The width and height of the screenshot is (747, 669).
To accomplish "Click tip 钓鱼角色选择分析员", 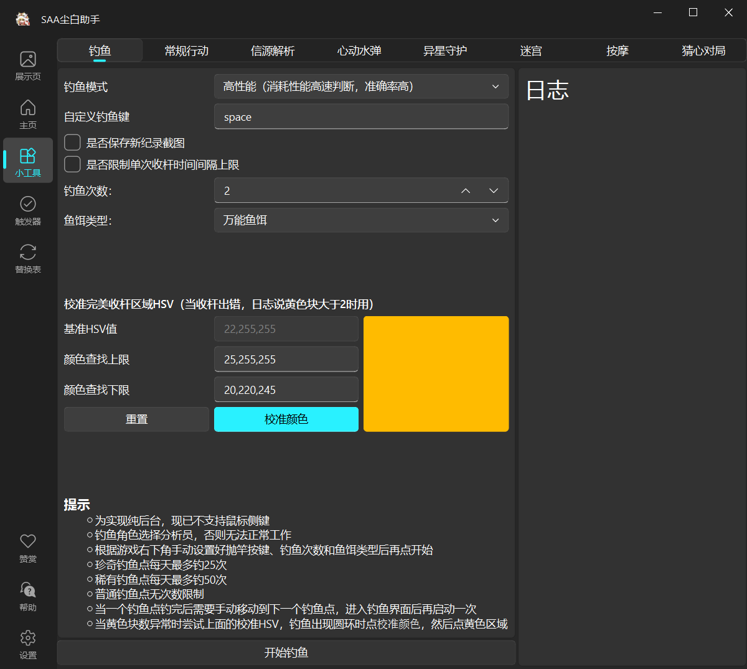I will 193,535.
